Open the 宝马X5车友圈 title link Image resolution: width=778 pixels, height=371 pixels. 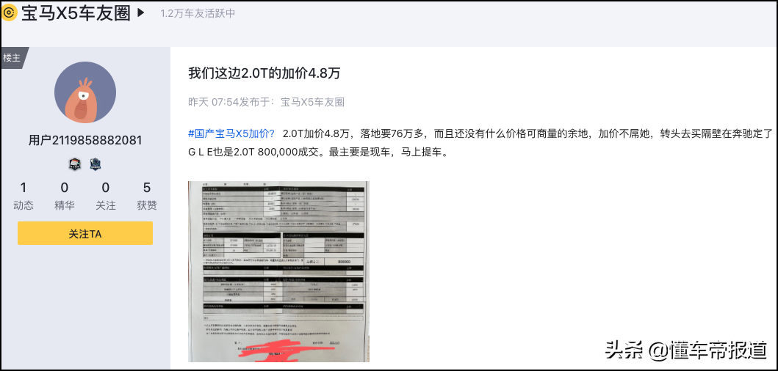[x=76, y=13]
